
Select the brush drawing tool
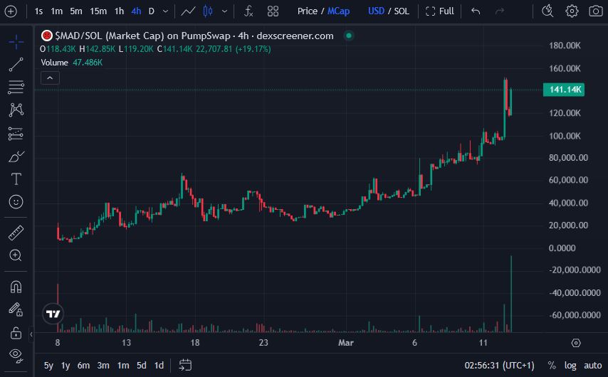pos(16,156)
